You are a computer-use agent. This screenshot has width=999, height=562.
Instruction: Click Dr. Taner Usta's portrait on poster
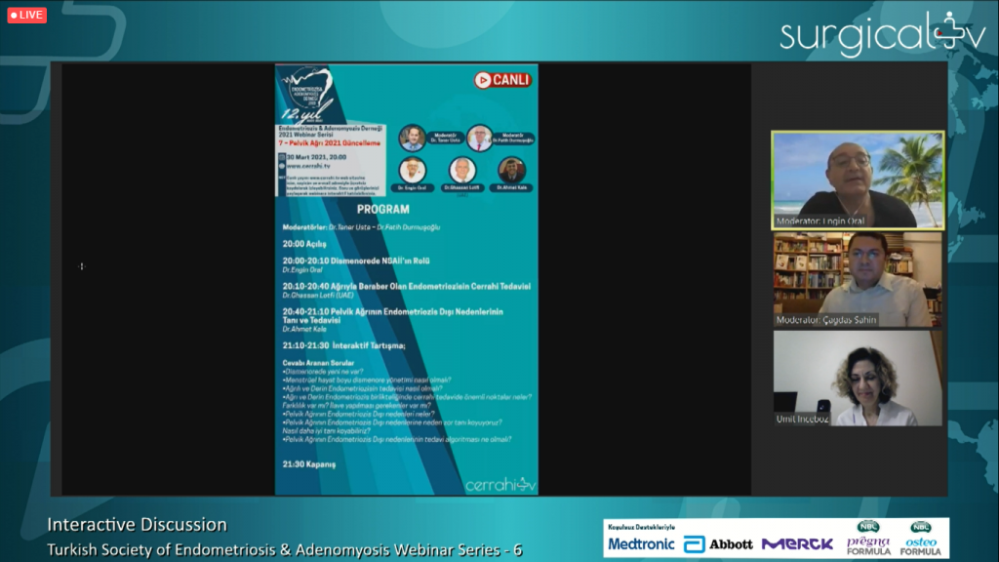tap(413, 138)
